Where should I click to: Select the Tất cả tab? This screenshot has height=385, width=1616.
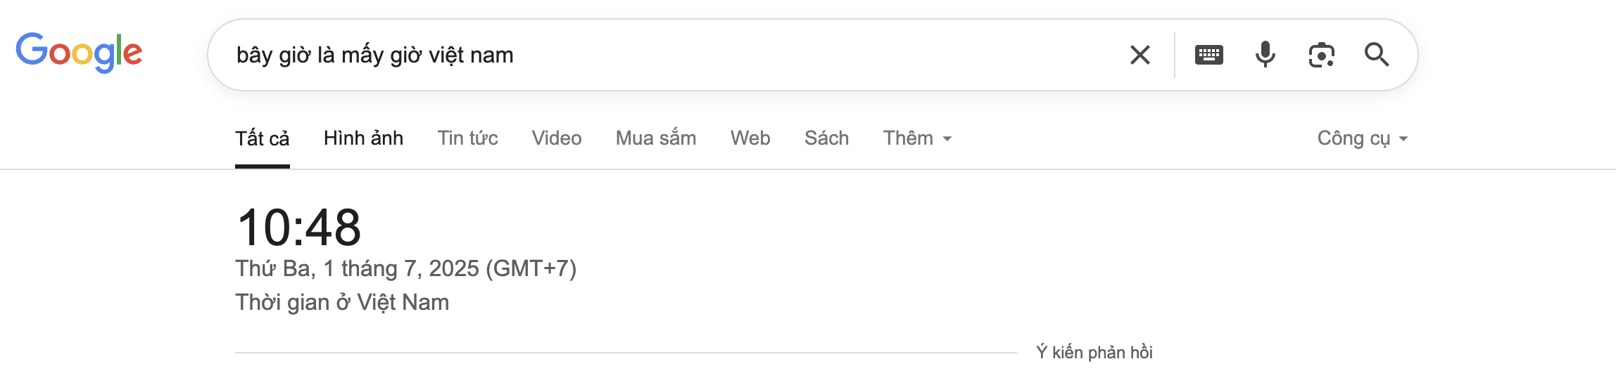coord(263,139)
